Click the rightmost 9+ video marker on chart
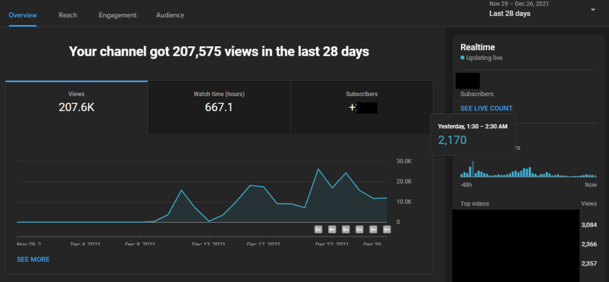The height and width of the screenshot is (282, 609). (387, 229)
